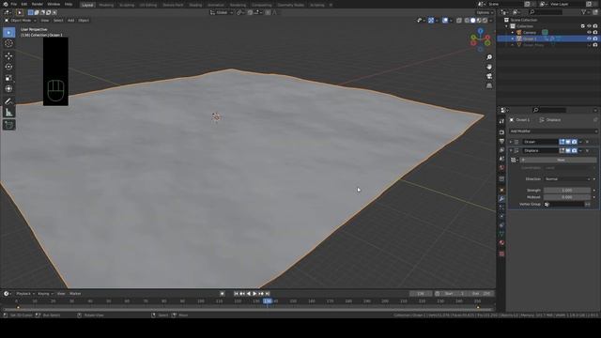Collapse the Displace modifier panel

coord(511,150)
